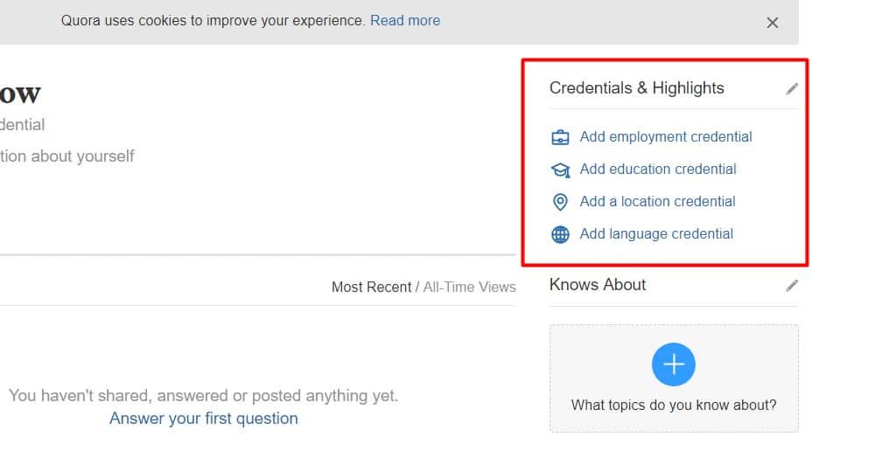Sort feed by All-Time Views

pos(470,287)
